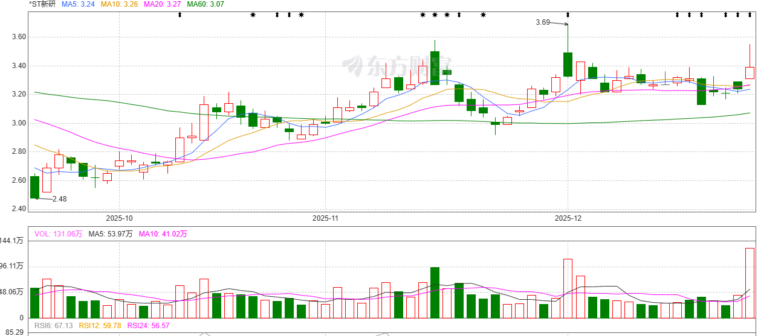Click the VOL: 131.06万 volume indicator label
This screenshot has width=758, height=336.
pos(58,233)
